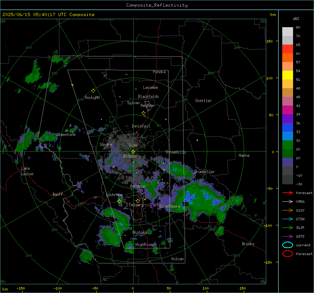Viewport: 314px width, 293px height.
Task: Click the Calgary city label
Action: pyautogui.click(x=136, y=205)
